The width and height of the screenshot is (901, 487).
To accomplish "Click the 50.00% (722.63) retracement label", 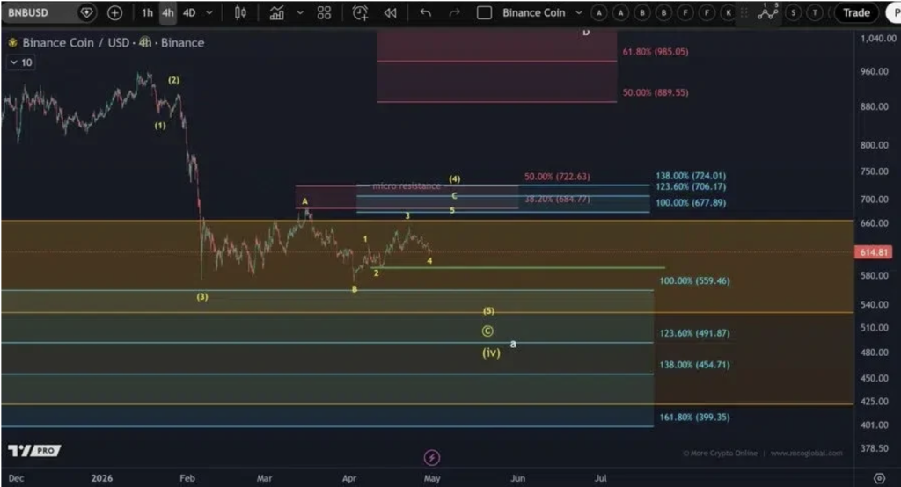I will [557, 177].
